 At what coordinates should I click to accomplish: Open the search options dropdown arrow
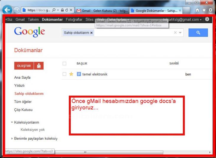[180, 33]
